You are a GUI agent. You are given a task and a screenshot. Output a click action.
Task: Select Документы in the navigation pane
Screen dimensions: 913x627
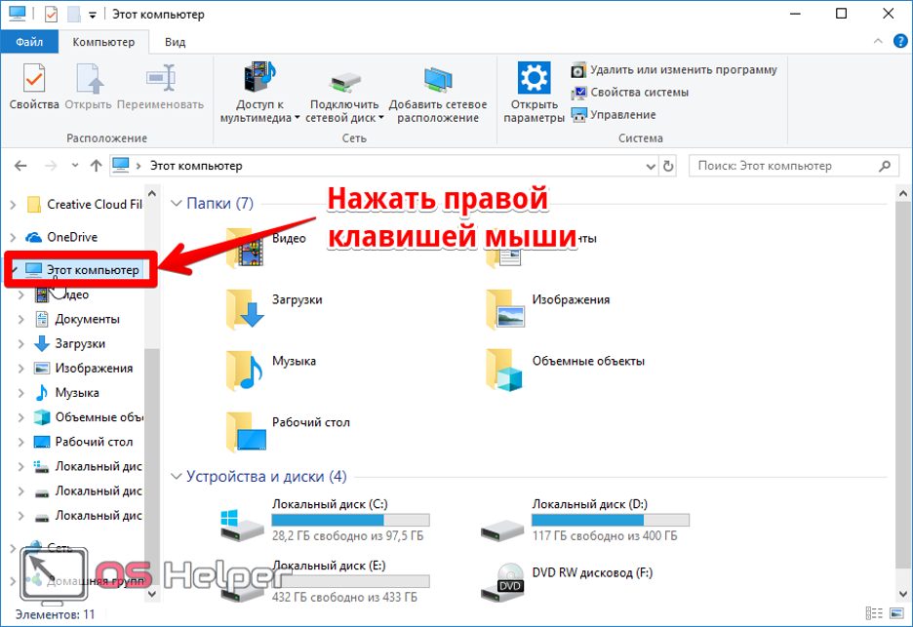(87, 319)
